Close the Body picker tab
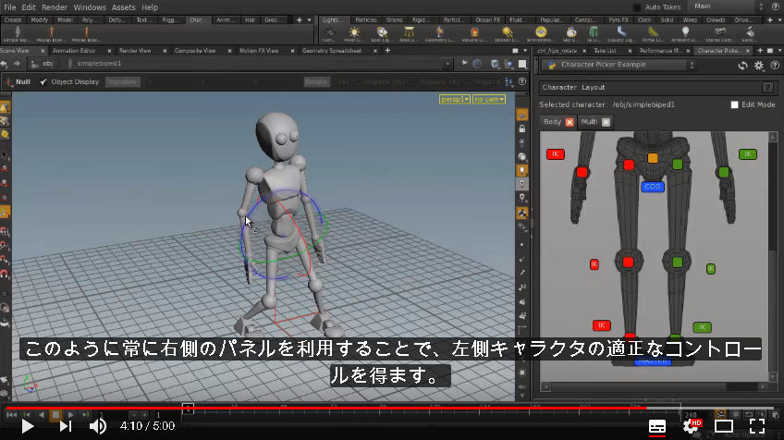 point(570,122)
